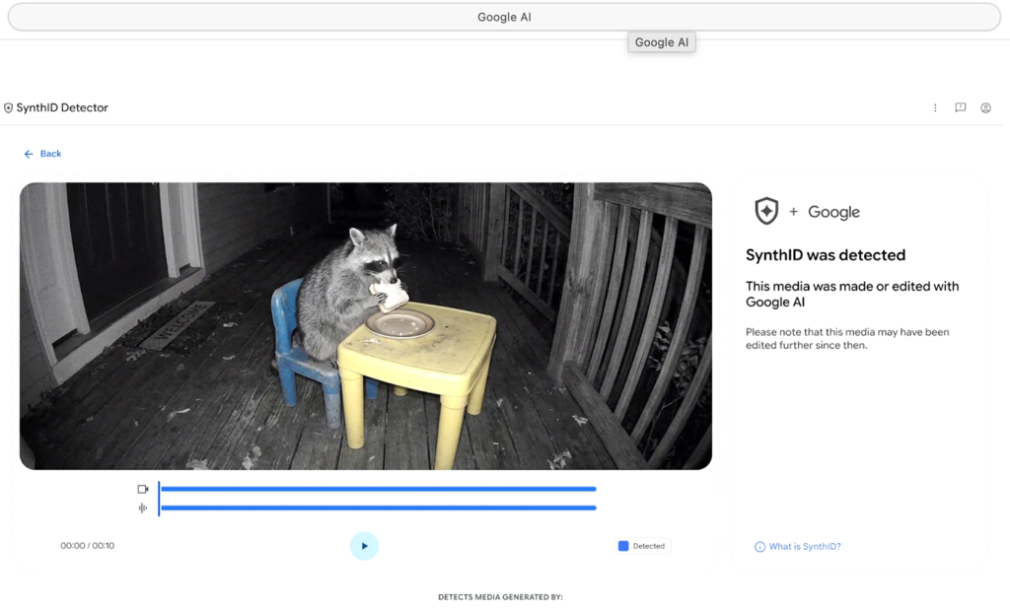Click the Google logo in results panel

click(x=833, y=212)
